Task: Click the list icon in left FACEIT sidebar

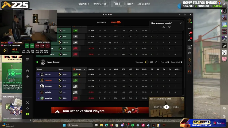Action: 27,59
